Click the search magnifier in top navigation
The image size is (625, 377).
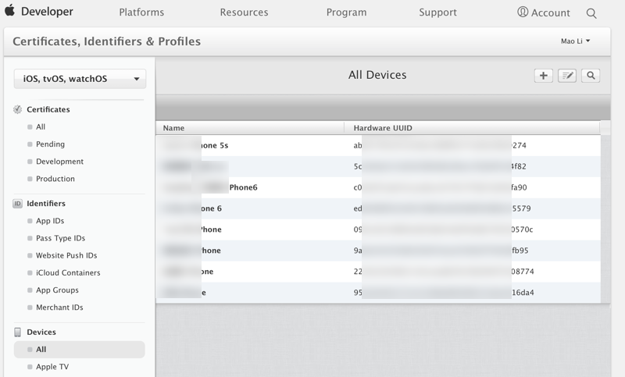tap(591, 13)
